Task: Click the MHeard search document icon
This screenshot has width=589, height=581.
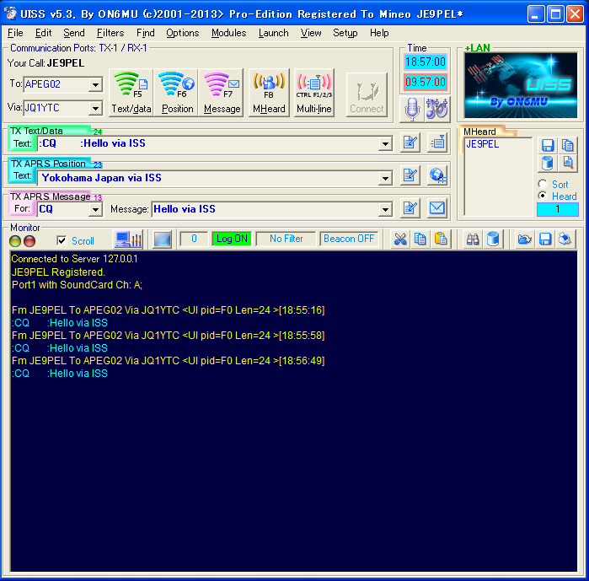Action: pyautogui.click(x=567, y=163)
